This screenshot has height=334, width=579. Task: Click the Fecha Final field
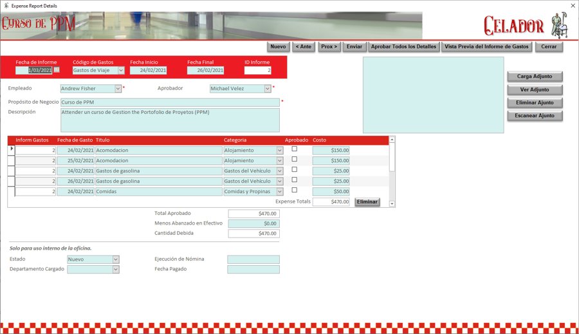click(x=205, y=70)
